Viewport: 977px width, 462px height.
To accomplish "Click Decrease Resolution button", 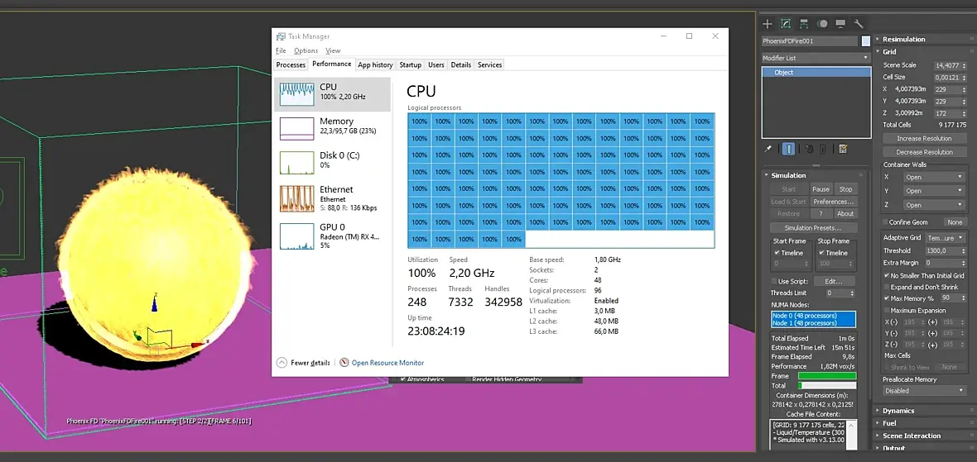I will click(924, 152).
